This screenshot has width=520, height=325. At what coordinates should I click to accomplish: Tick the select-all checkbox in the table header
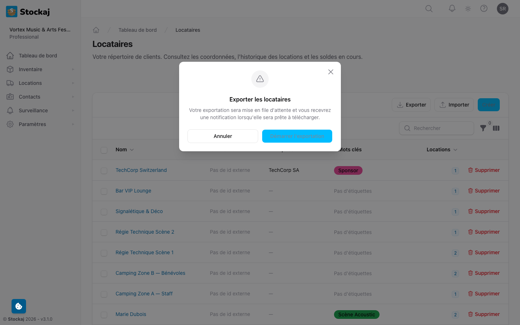104,150
